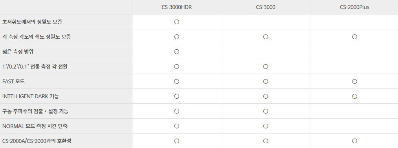Image resolution: width=398 pixels, height=148 pixels.
Task: Click the CS-2000Plus circle for 각 측정 각도의 색도 정밀도 보증
Action: 355,37
